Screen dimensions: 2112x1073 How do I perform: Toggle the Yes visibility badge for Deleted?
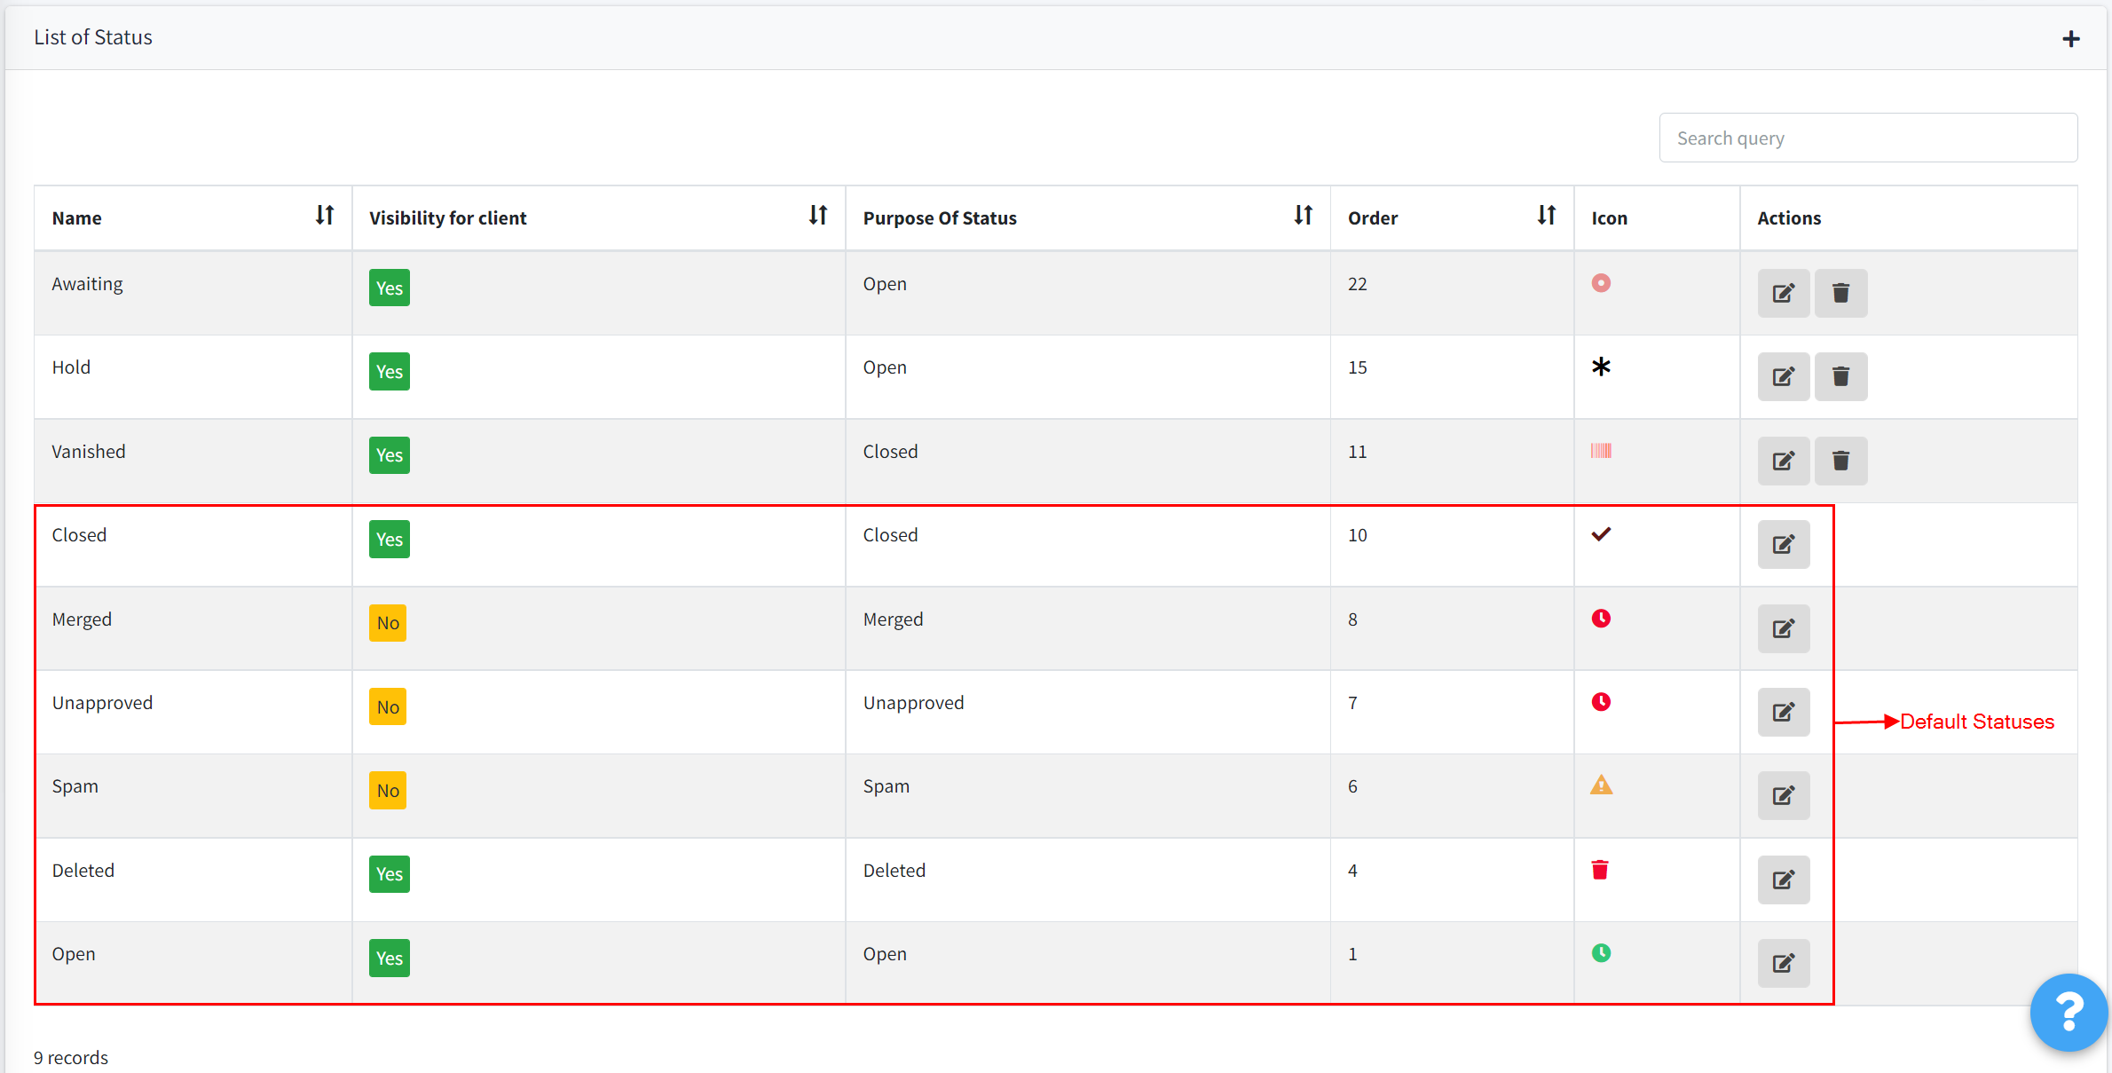(x=389, y=873)
